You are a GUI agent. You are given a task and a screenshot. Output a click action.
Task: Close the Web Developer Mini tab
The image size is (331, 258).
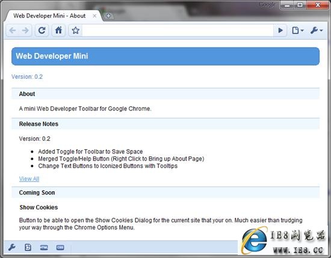[94, 16]
